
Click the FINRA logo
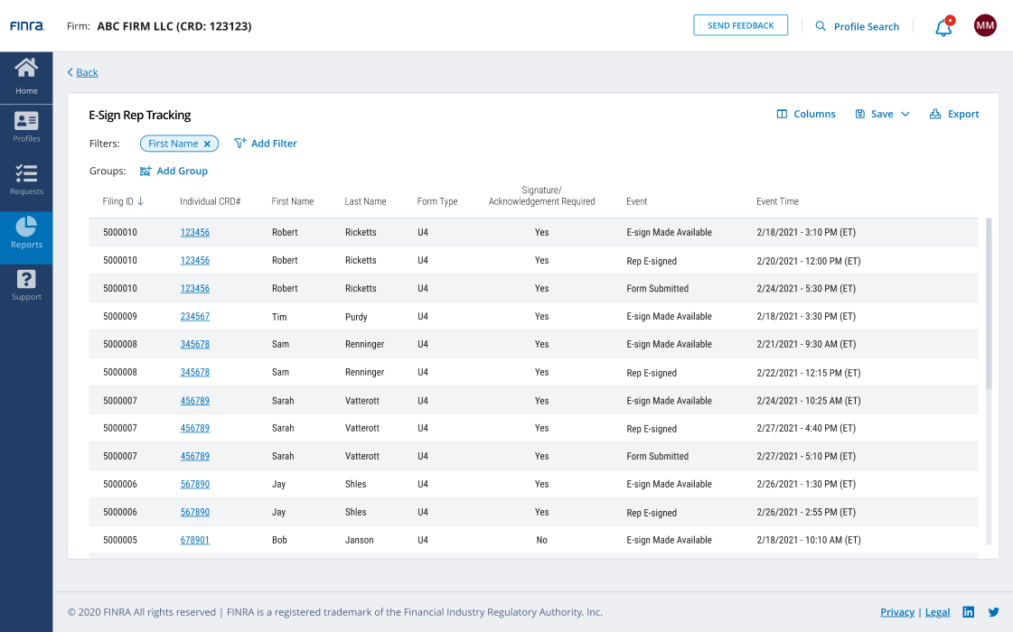coord(27,26)
